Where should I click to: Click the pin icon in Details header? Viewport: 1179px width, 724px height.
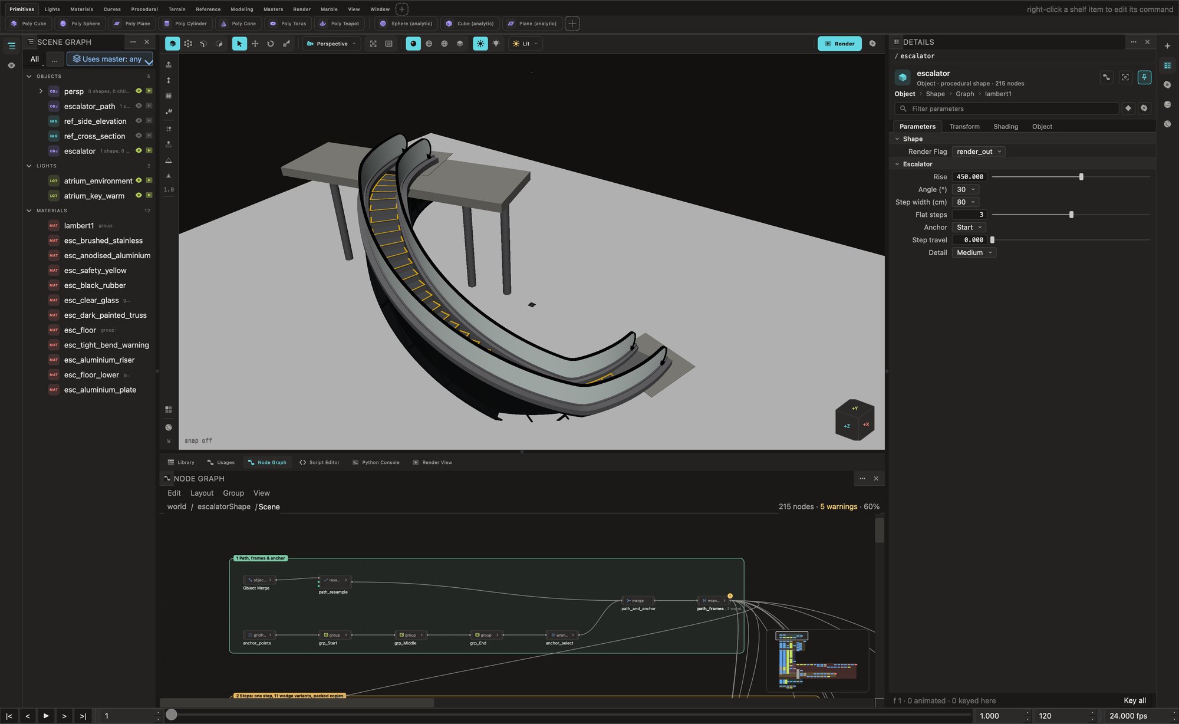point(1144,77)
